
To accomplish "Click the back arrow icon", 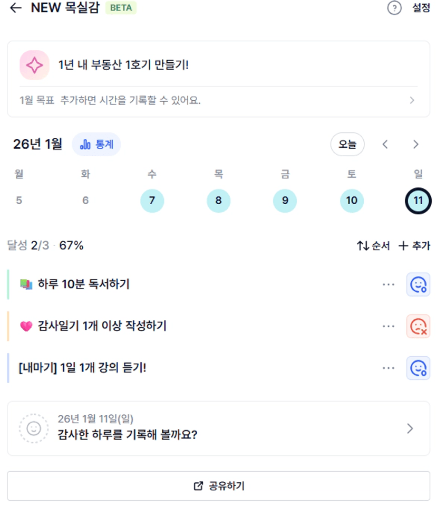I will tap(16, 8).
